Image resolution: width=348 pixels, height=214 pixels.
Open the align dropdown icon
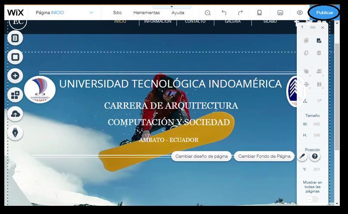(x=319, y=71)
